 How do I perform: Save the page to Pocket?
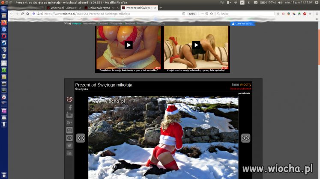click(207, 14)
